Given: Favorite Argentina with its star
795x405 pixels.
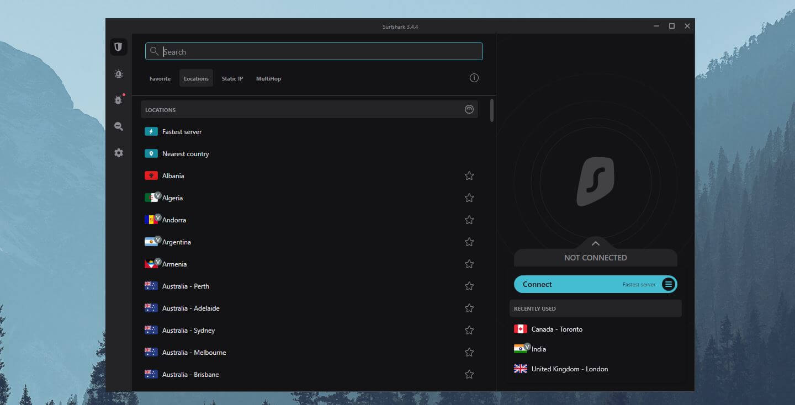Looking at the screenshot, I should 469,242.
